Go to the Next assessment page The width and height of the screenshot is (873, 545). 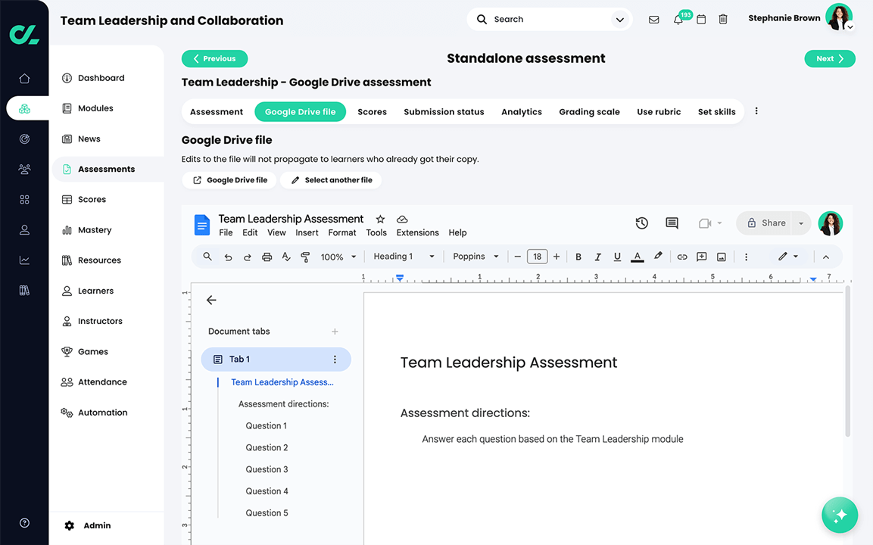[830, 58]
